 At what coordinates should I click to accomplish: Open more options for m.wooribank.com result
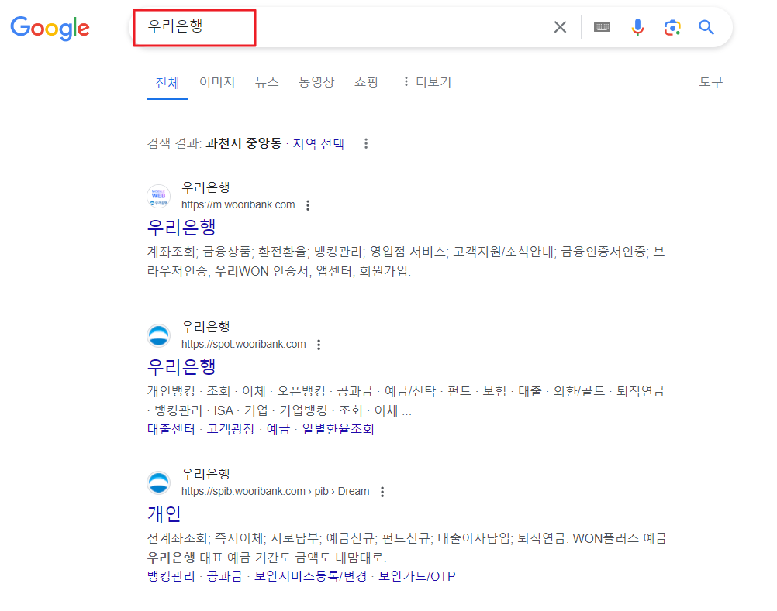[x=308, y=205]
